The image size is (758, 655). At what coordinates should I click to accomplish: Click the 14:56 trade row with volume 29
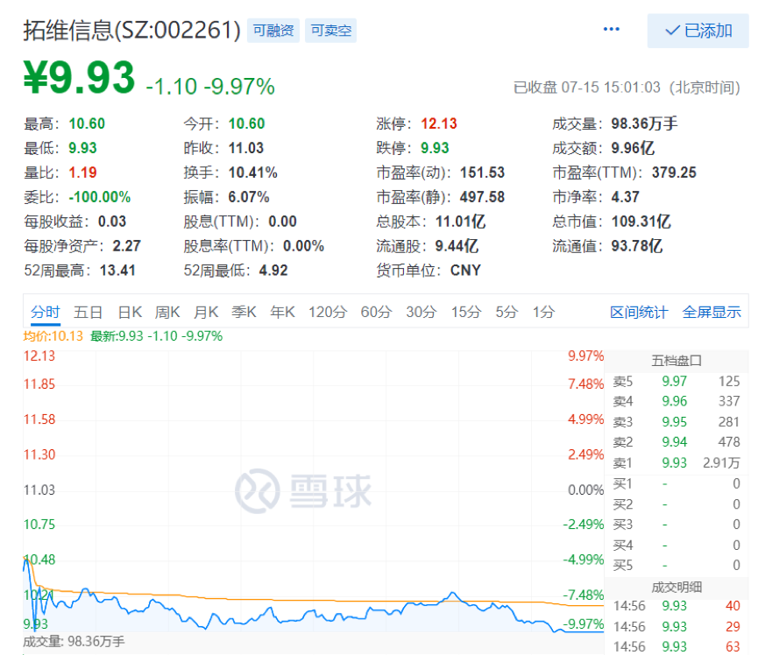(677, 626)
